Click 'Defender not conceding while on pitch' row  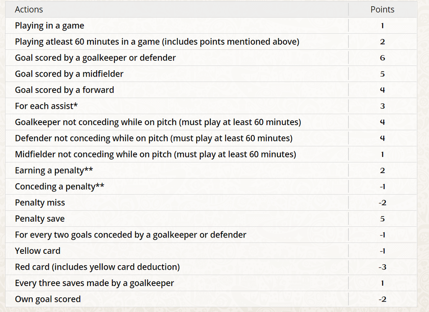click(211, 138)
